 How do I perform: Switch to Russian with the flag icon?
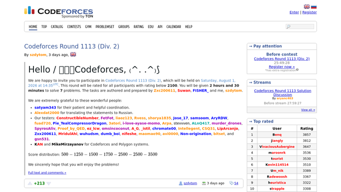coord(314,6)
